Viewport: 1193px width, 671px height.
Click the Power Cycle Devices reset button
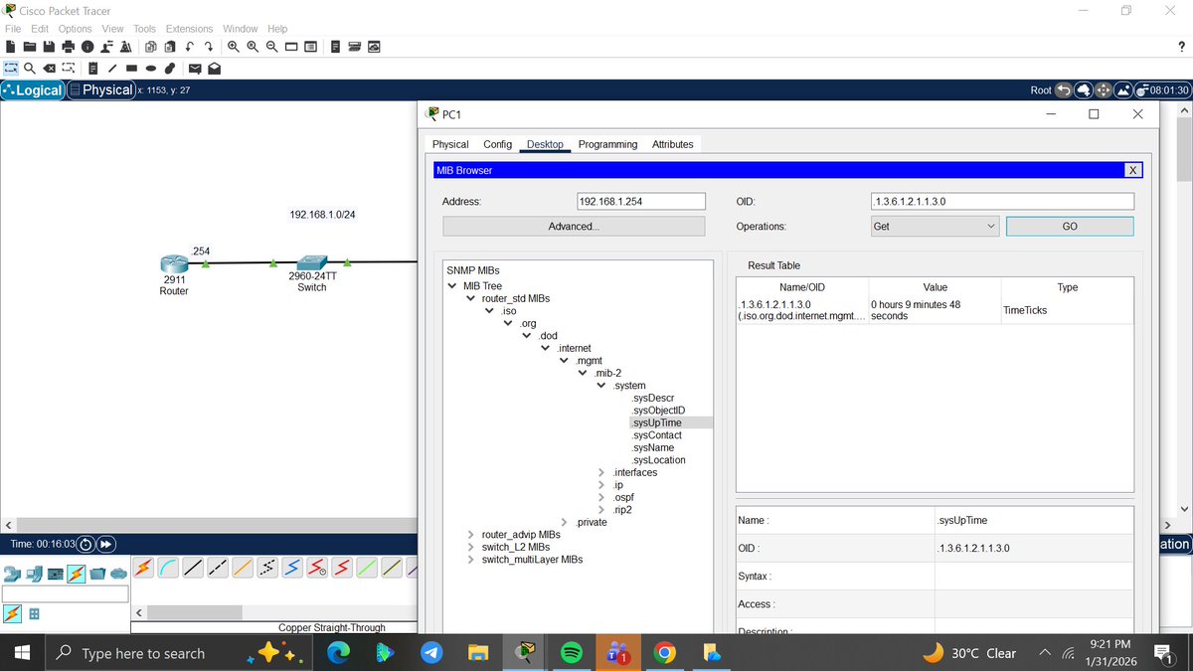(85, 544)
